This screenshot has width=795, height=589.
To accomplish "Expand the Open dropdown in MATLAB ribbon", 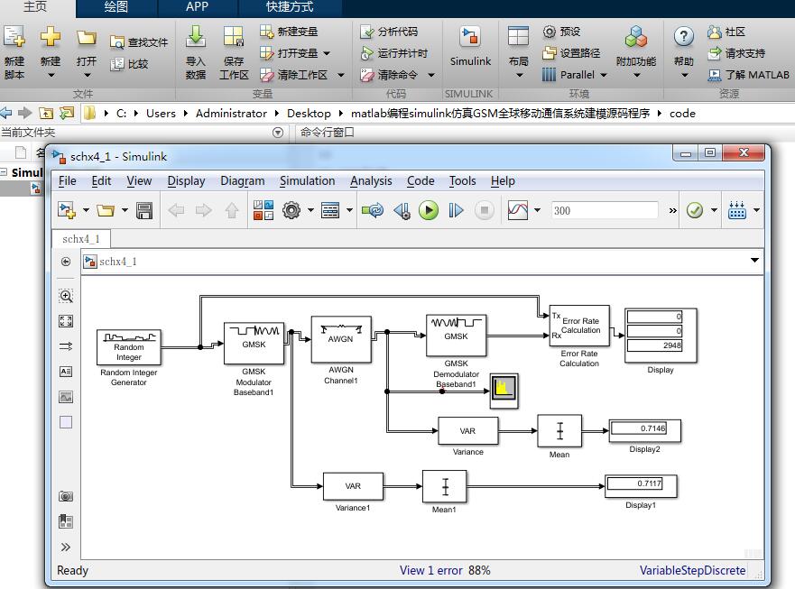I will click(88, 75).
